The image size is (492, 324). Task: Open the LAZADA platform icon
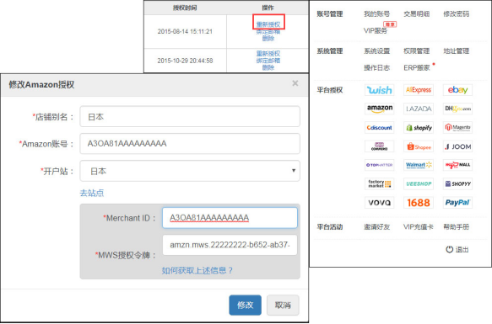[419, 109]
